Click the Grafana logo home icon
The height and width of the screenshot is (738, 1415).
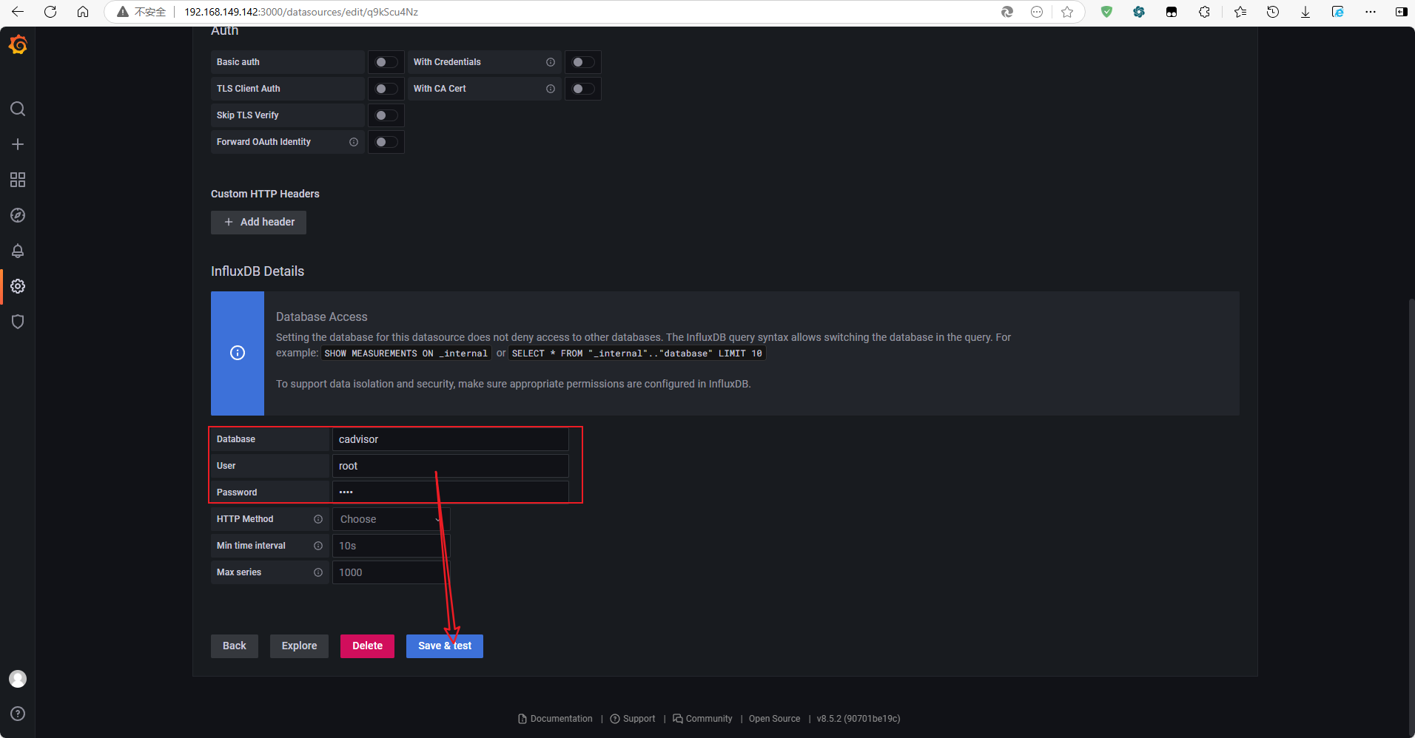pyautogui.click(x=18, y=45)
